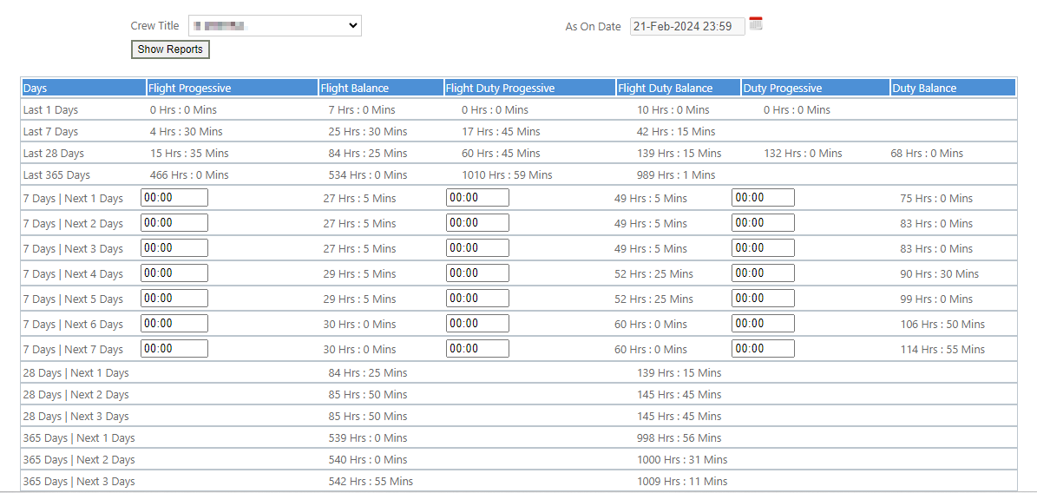
Task: Select the 'Last 7 Days' row label
Action: pyautogui.click(x=50, y=132)
